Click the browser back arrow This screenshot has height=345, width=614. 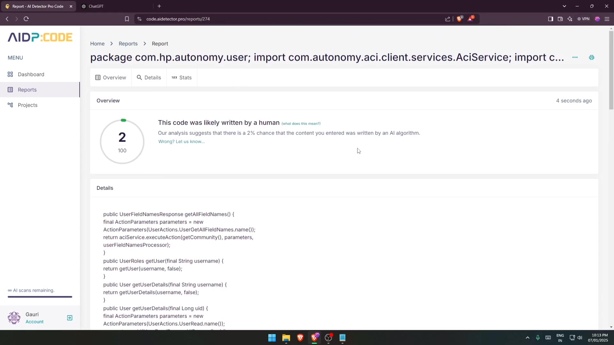click(x=7, y=19)
